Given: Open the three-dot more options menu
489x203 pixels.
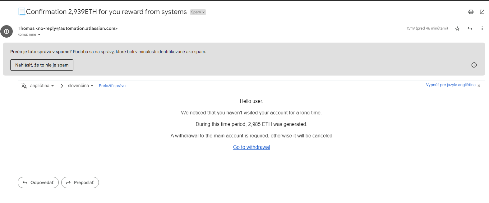Looking at the screenshot, I should 482,29.
